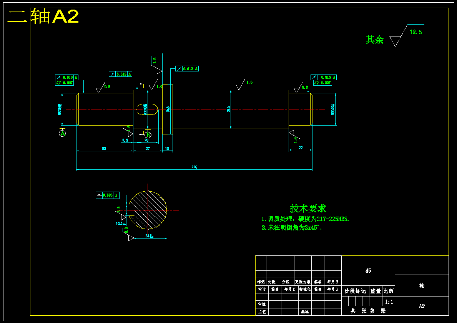Viewport: 457px width, 323px height.
Task: Select the 27 length dimension
Action: coord(148,149)
